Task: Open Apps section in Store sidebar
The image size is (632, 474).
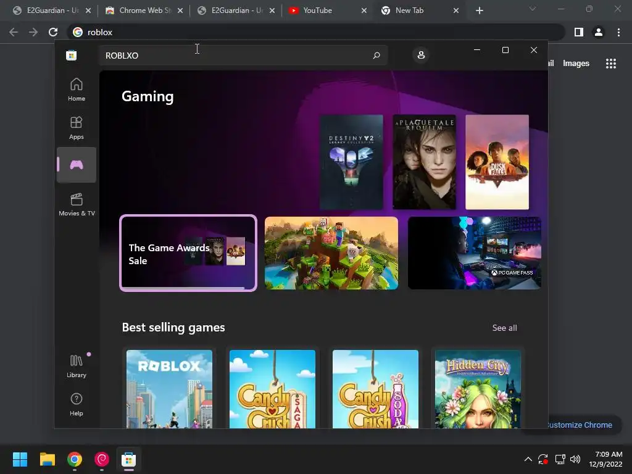Action: [76, 128]
